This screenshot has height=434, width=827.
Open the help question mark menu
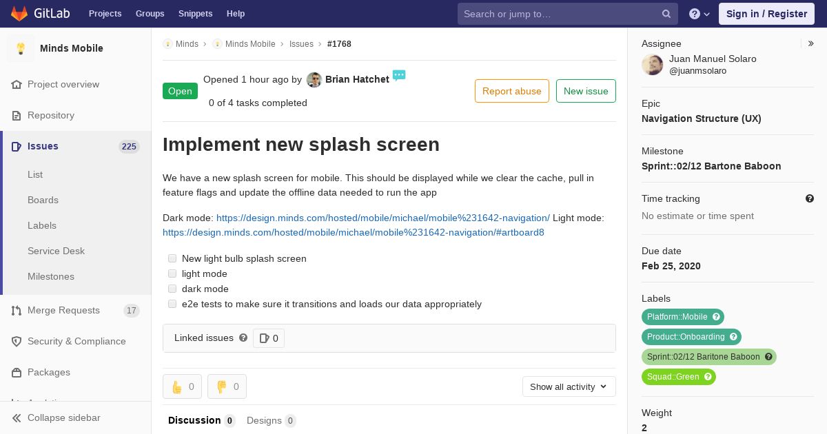pos(700,14)
